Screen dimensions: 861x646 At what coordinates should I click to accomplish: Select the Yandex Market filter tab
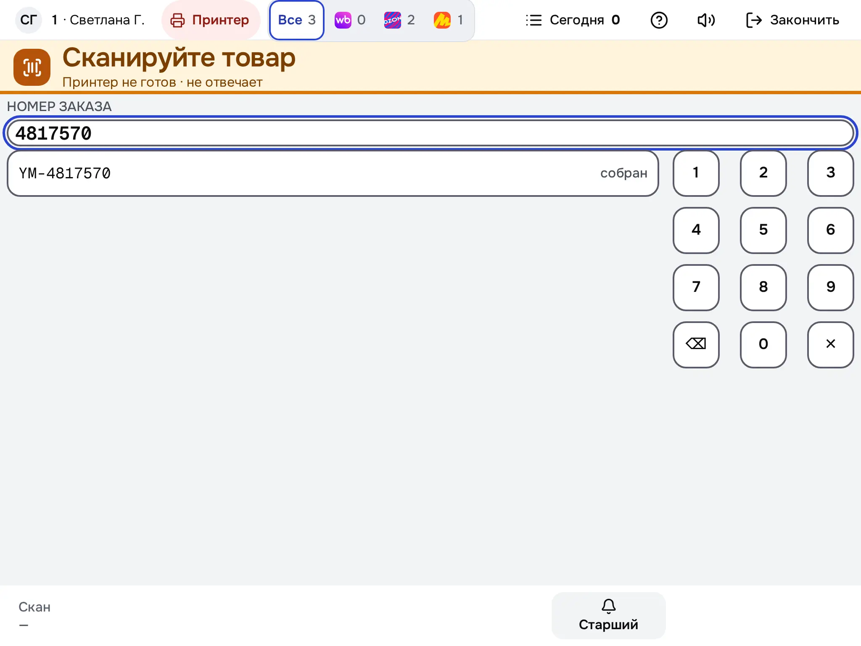point(449,20)
